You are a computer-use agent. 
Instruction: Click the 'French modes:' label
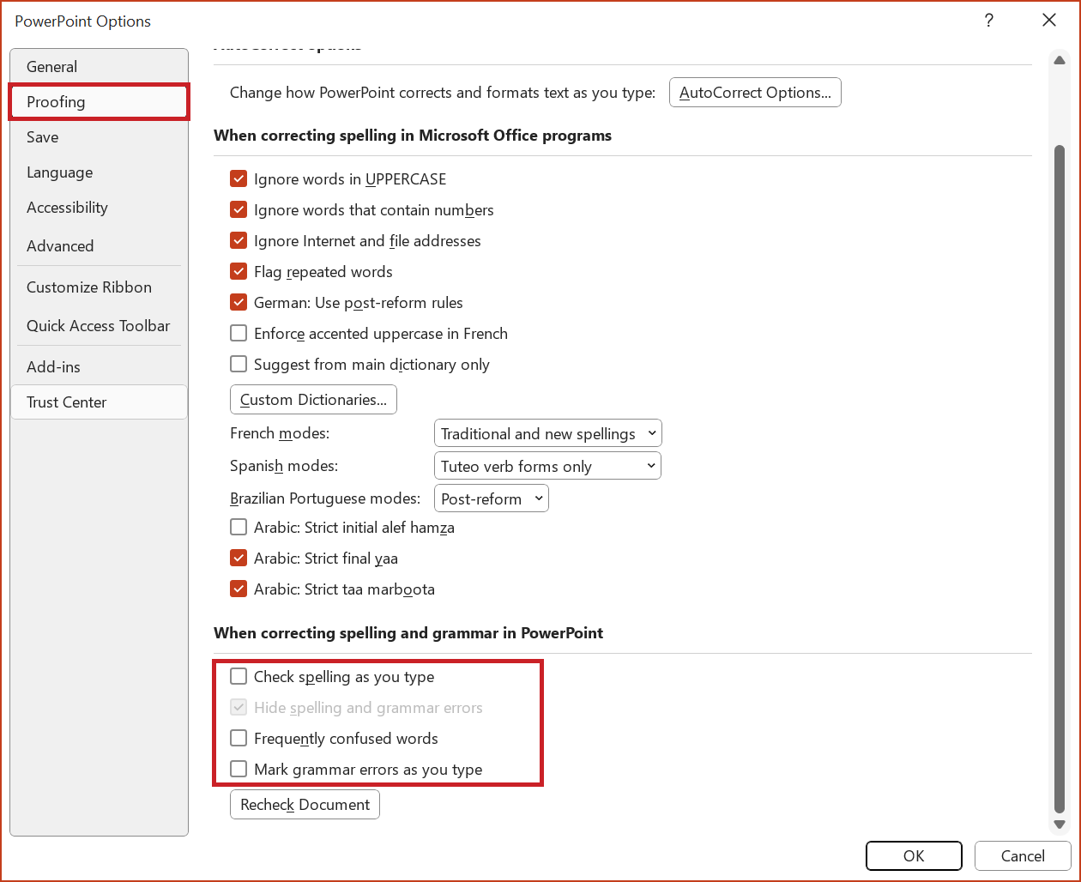click(280, 433)
